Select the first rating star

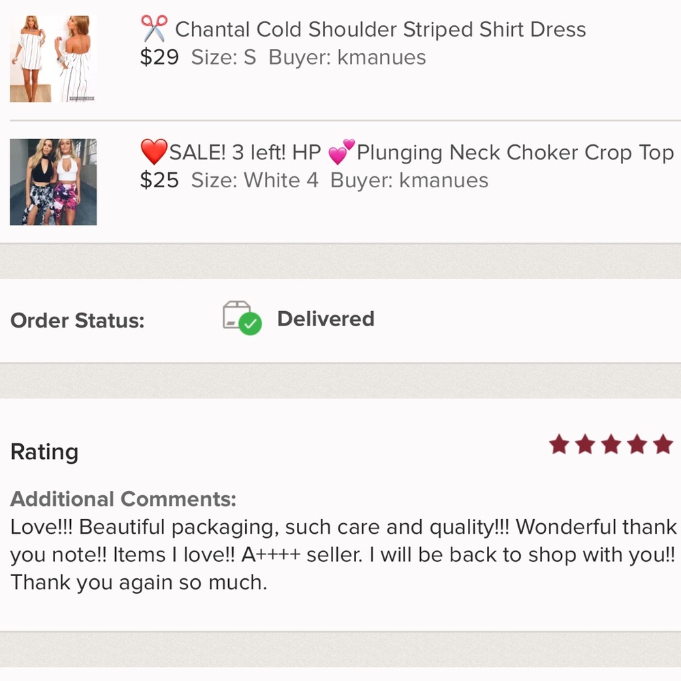point(560,445)
